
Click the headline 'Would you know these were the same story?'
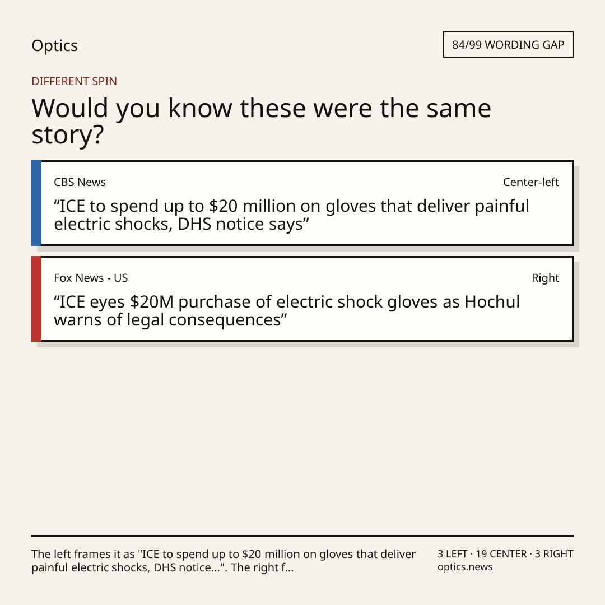261,121
